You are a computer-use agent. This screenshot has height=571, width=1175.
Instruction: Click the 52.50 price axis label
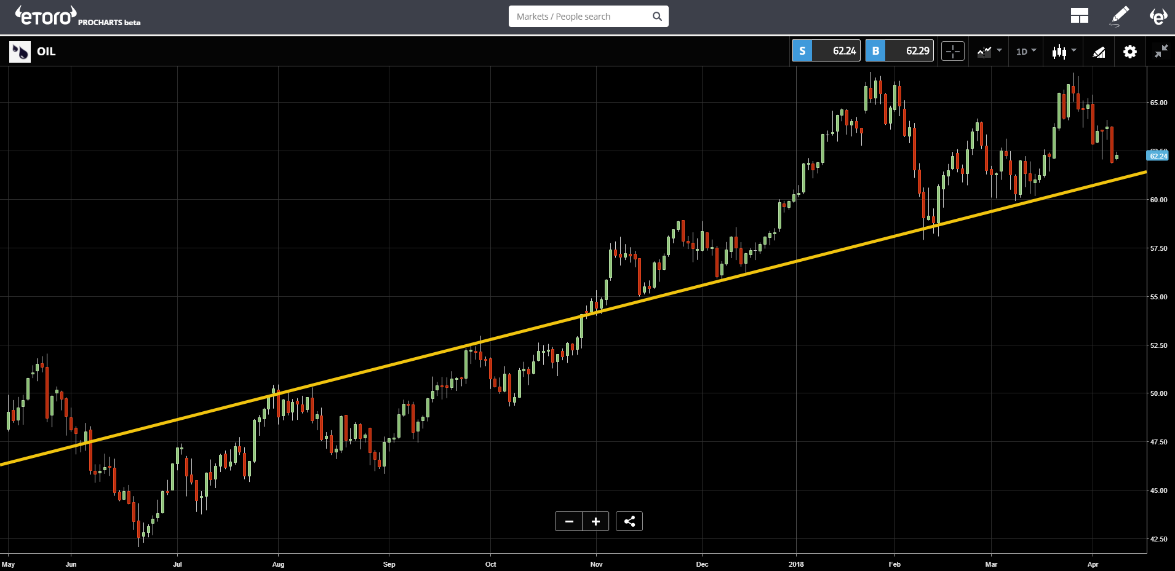tap(1158, 345)
